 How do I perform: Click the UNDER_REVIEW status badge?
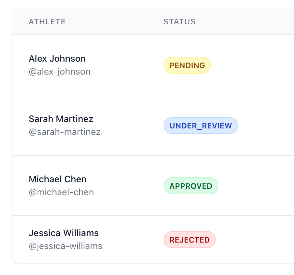(201, 126)
